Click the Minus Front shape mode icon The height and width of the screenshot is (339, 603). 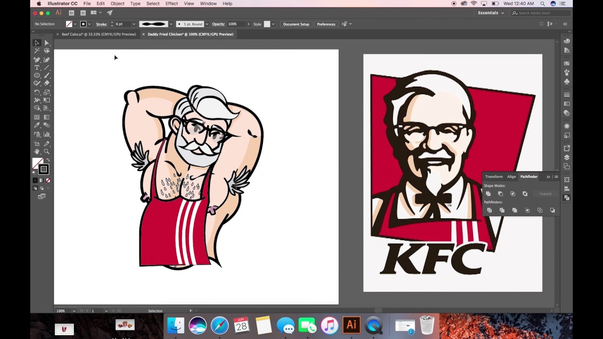pyautogui.click(x=500, y=194)
